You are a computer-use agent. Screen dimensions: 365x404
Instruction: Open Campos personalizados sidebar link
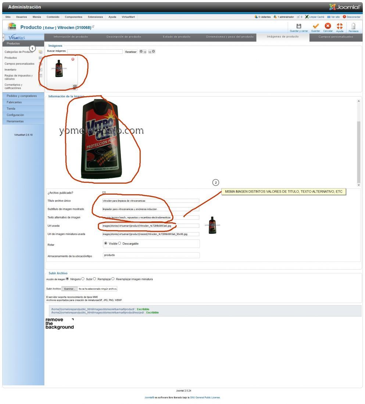19,64
